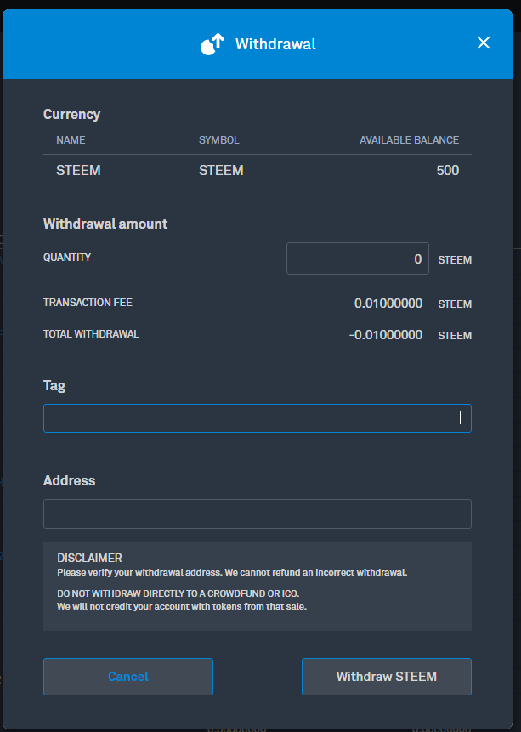Click the transaction fee value 0.01000000
This screenshot has width=521, height=732.
(388, 304)
